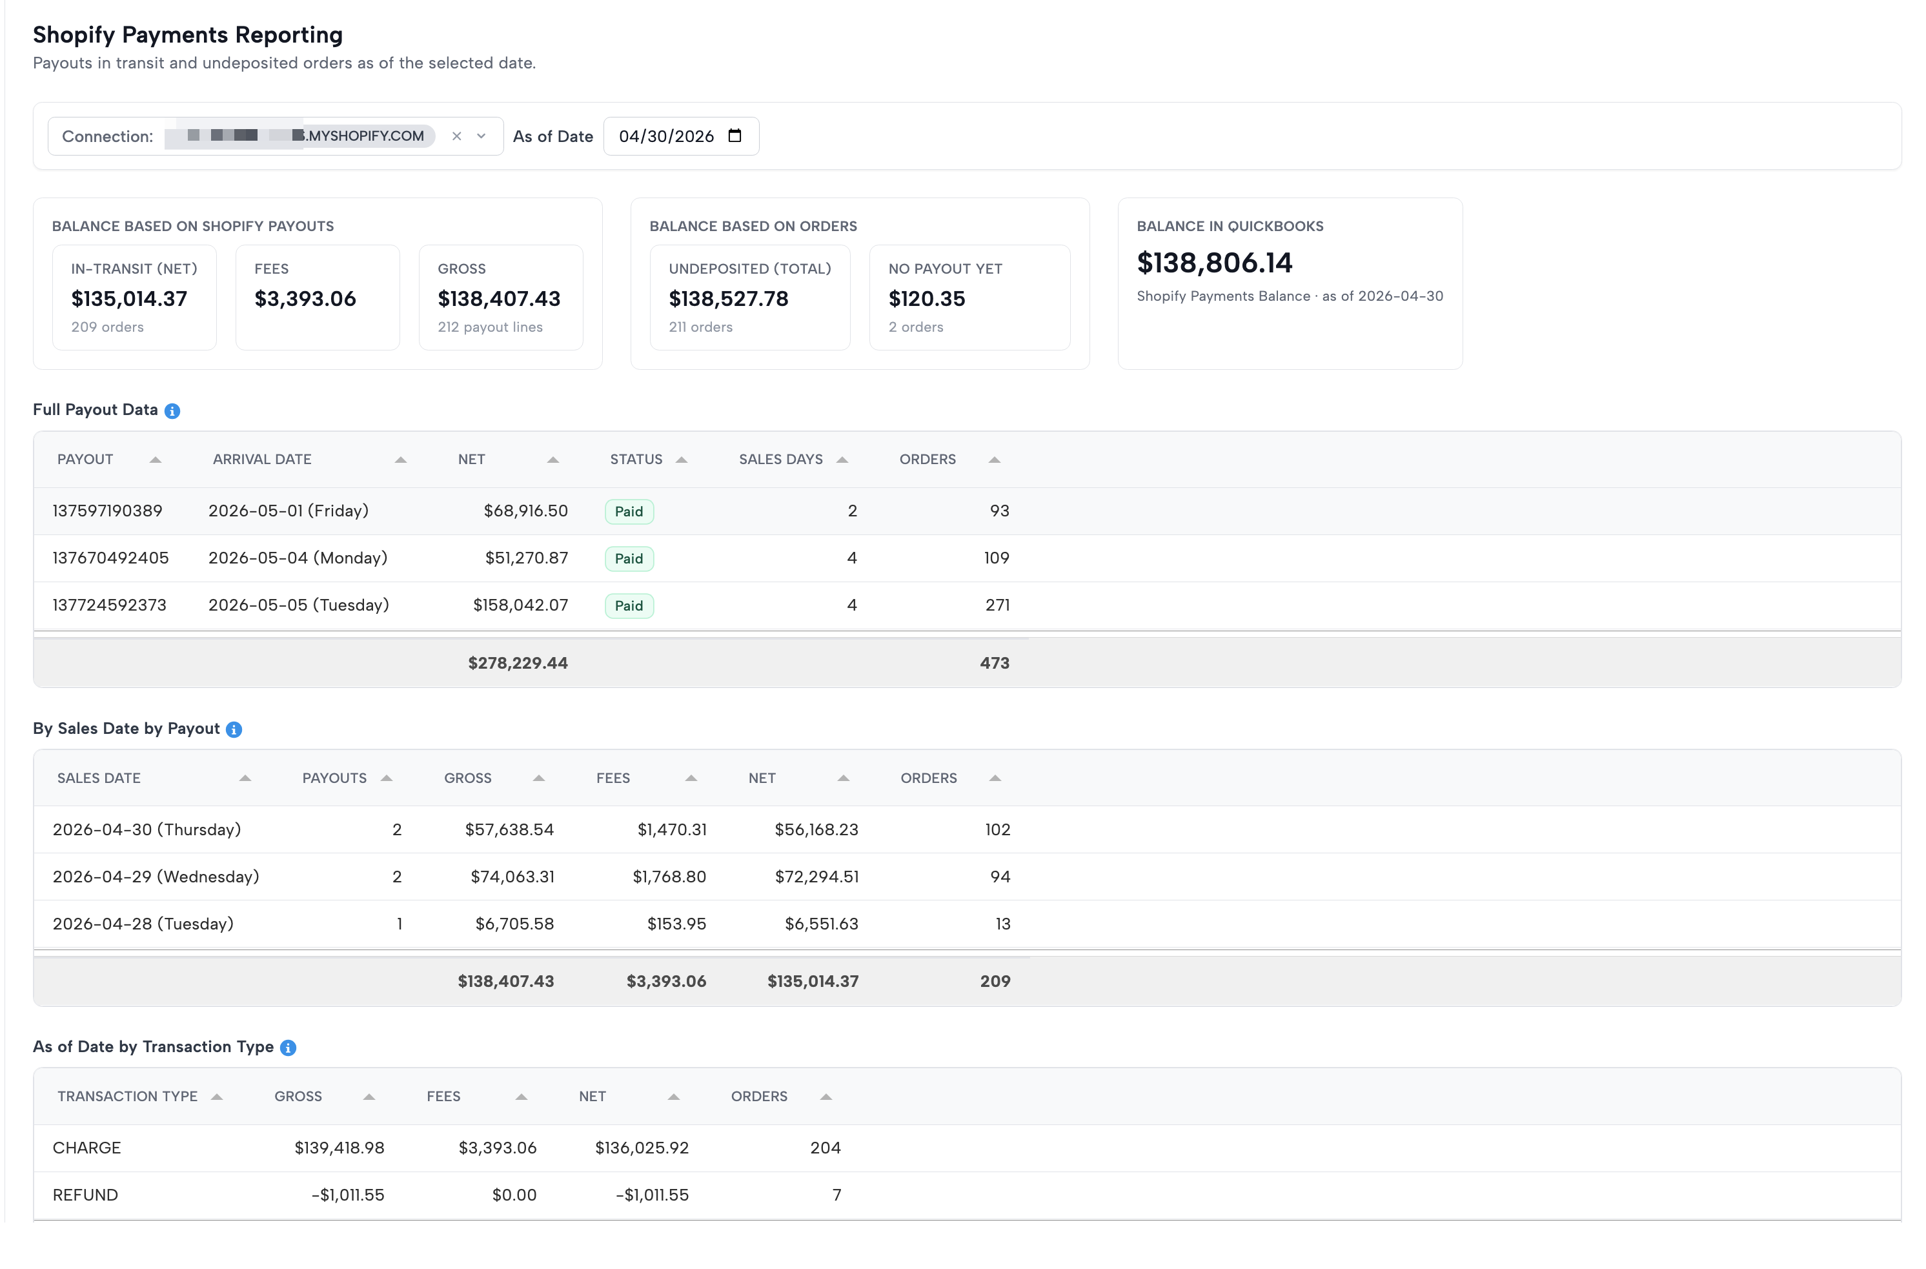
Task: Click gross value $57,638.54
Action: tap(509, 829)
